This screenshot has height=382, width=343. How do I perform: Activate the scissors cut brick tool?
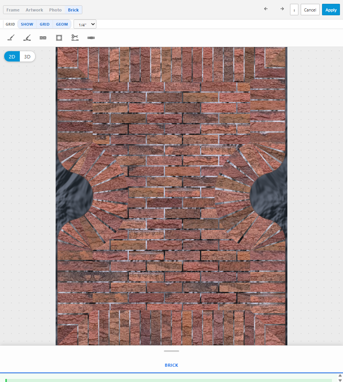(75, 38)
